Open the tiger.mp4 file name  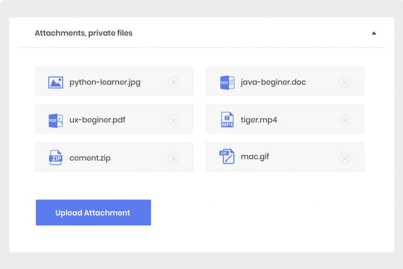(x=259, y=120)
